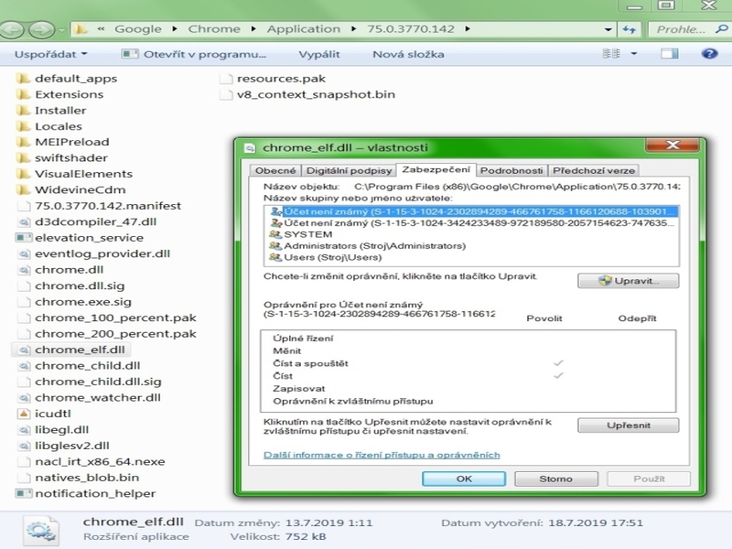
Task: Select natives_blob.bin file
Action: [78, 478]
